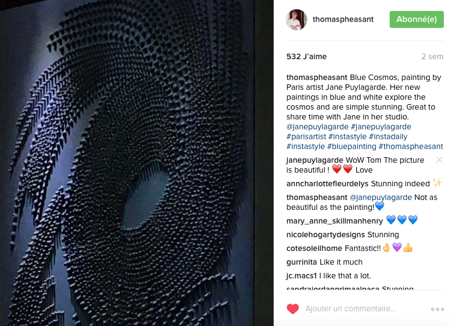This screenshot has height=326, width=457.
Task: Open the #thomaspheasant hashtag link
Action: 410,146
